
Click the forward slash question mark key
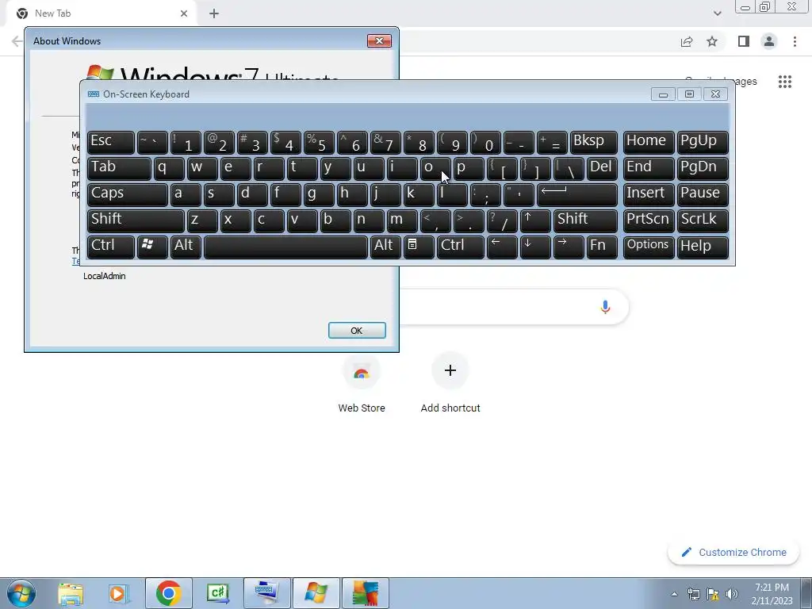click(x=502, y=220)
